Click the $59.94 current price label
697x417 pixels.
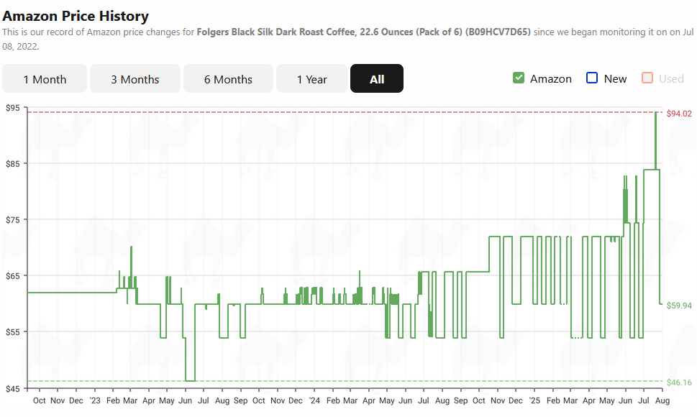pyautogui.click(x=679, y=306)
